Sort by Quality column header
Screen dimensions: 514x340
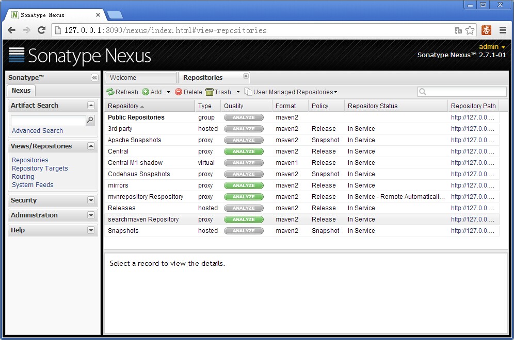pyautogui.click(x=247, y=106)
